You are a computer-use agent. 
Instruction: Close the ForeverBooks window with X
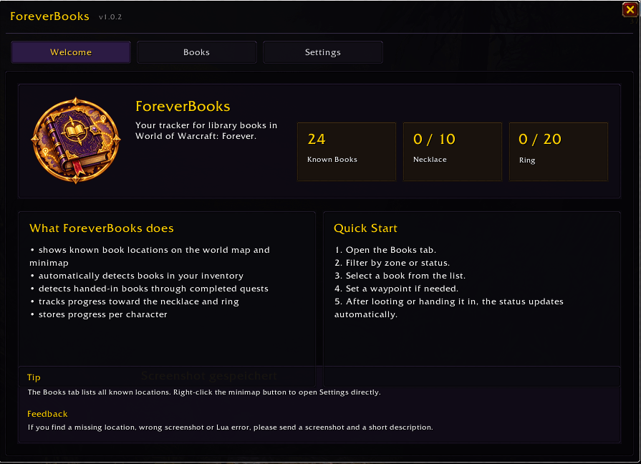coord(630,9)
